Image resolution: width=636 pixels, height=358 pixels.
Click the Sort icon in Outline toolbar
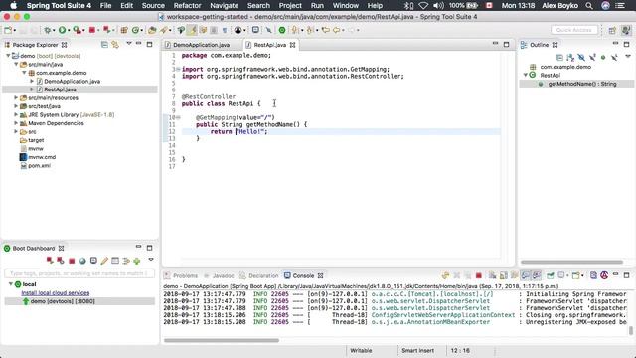pyautogui.click(x=570, y=58)
